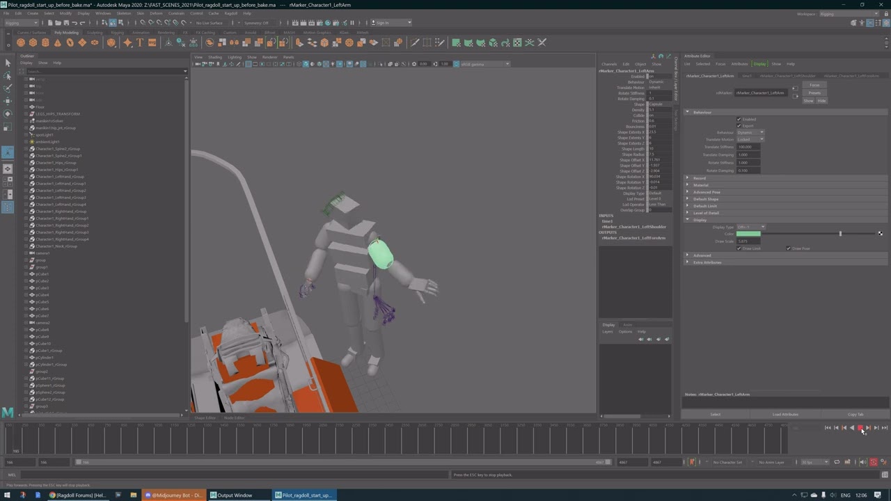Screen dimensions: 891x501
Task: Click the Draw Scale value field
Action: pos(748,241)
